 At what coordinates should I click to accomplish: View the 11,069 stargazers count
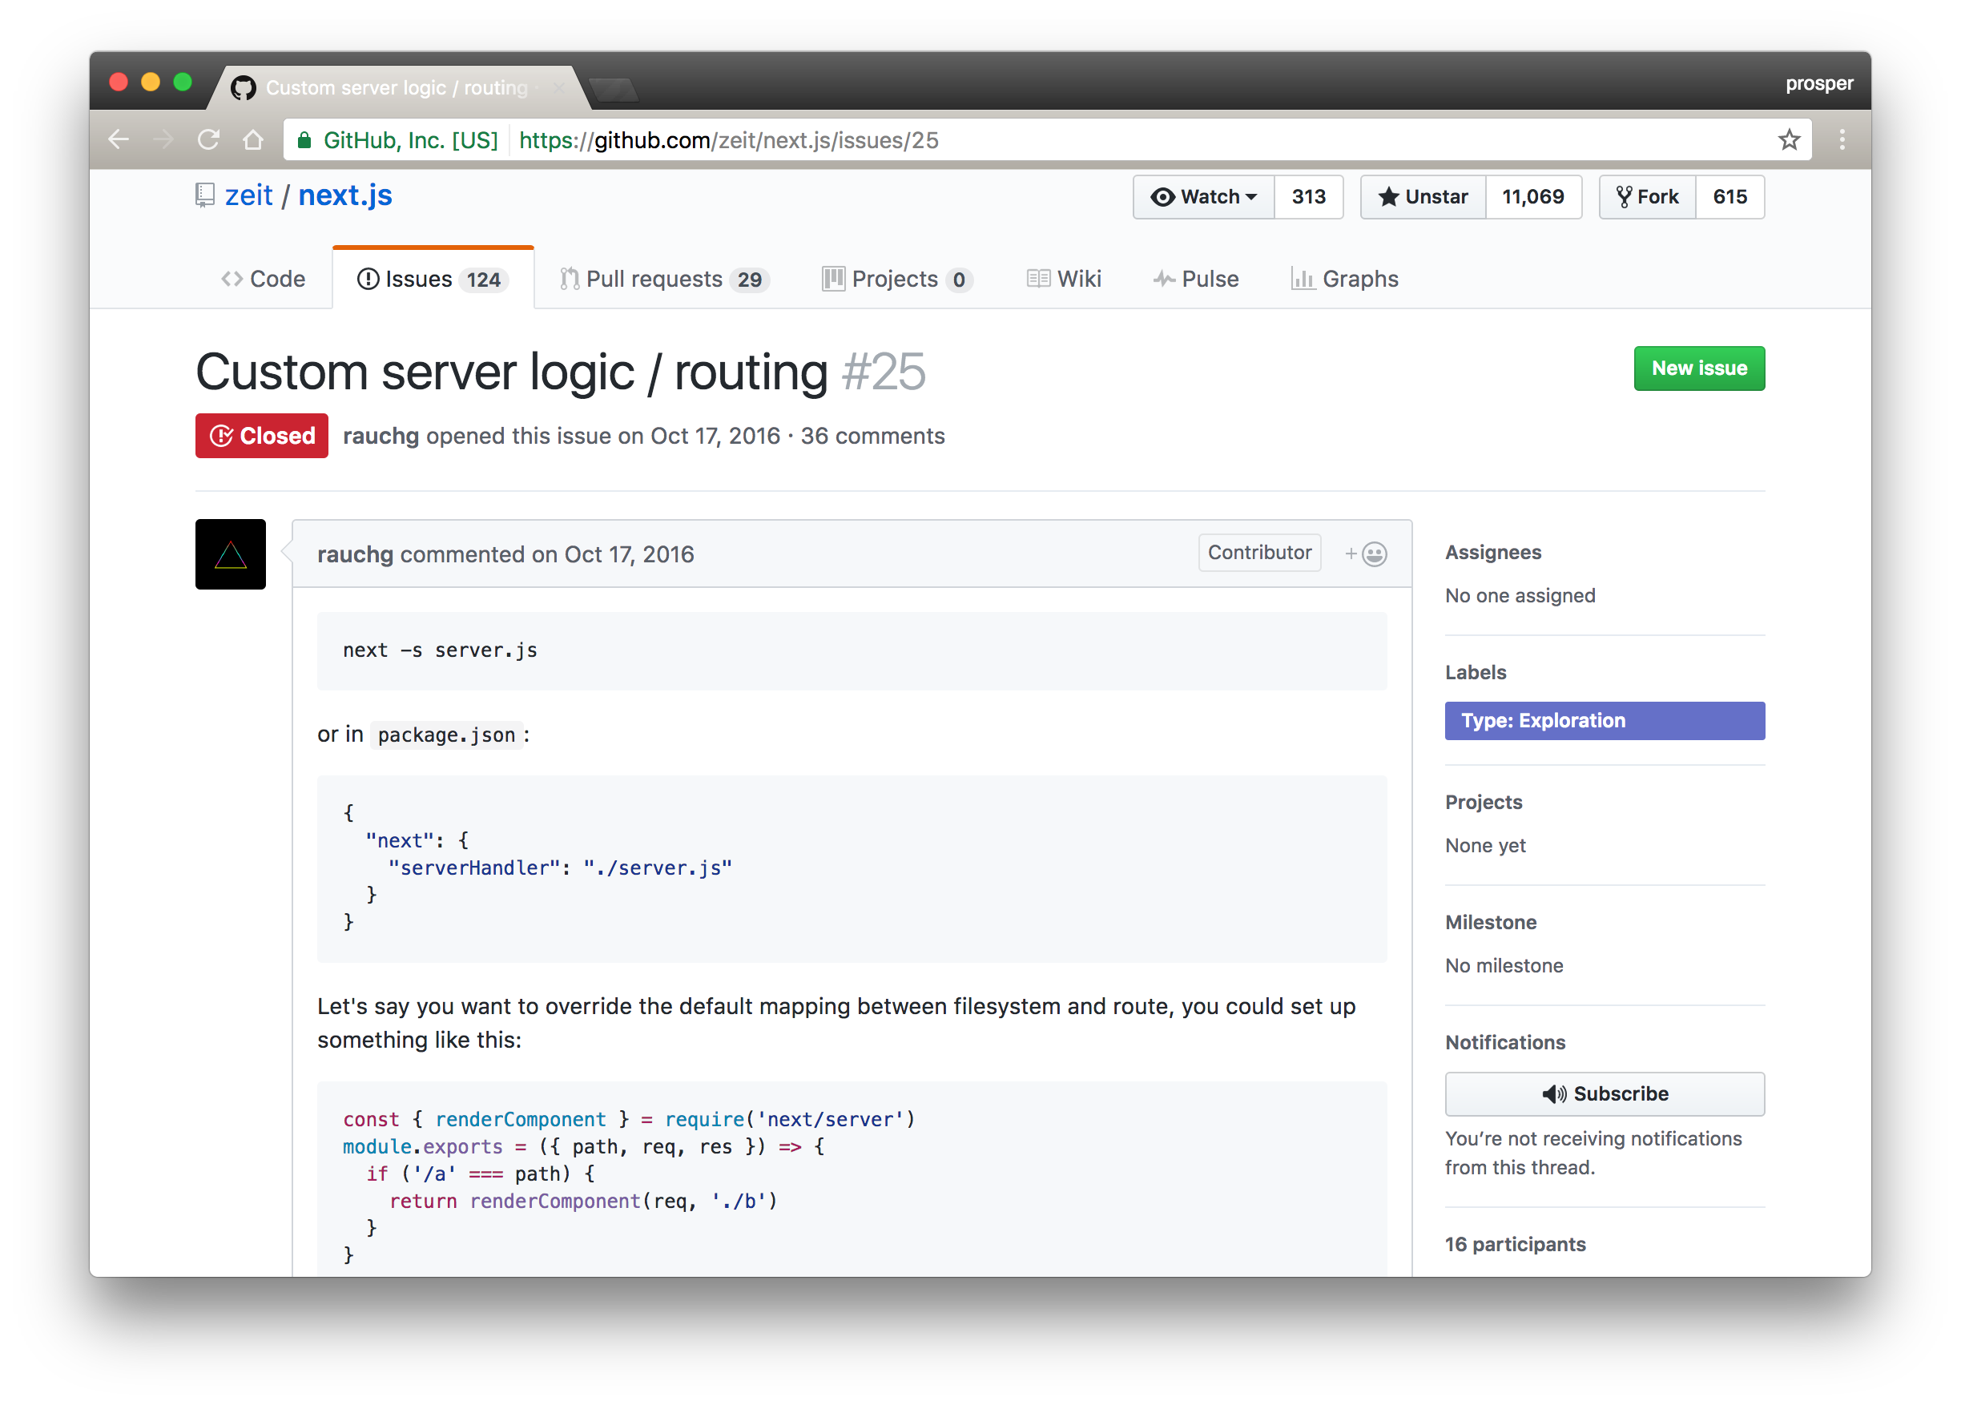1532,197
